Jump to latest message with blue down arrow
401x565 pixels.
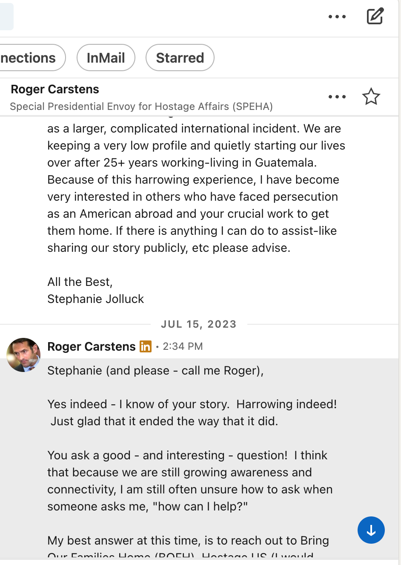[x=371, y=530]
